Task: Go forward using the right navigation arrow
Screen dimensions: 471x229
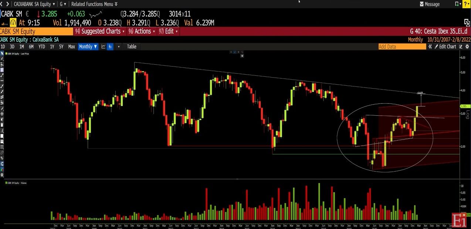Action: point(7,4)
